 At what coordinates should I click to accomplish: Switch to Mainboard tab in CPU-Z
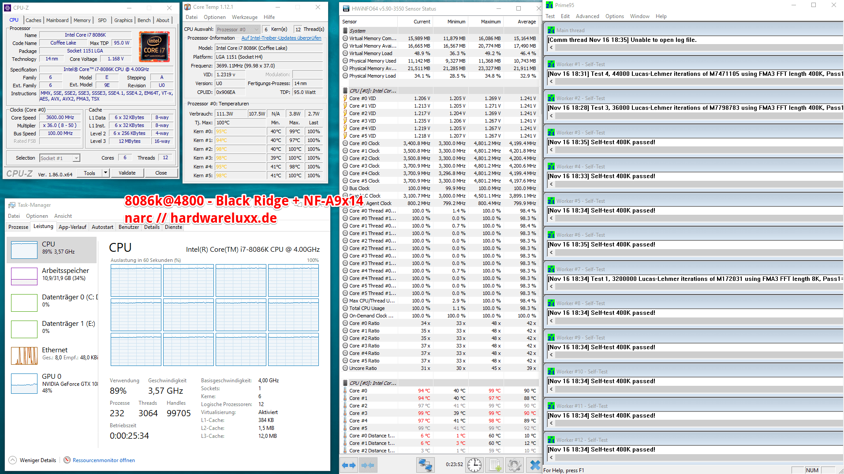(x=57, y=20)
